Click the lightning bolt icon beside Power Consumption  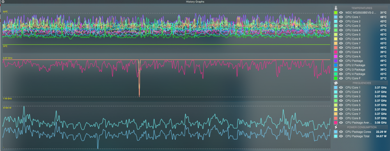[336, 127]
